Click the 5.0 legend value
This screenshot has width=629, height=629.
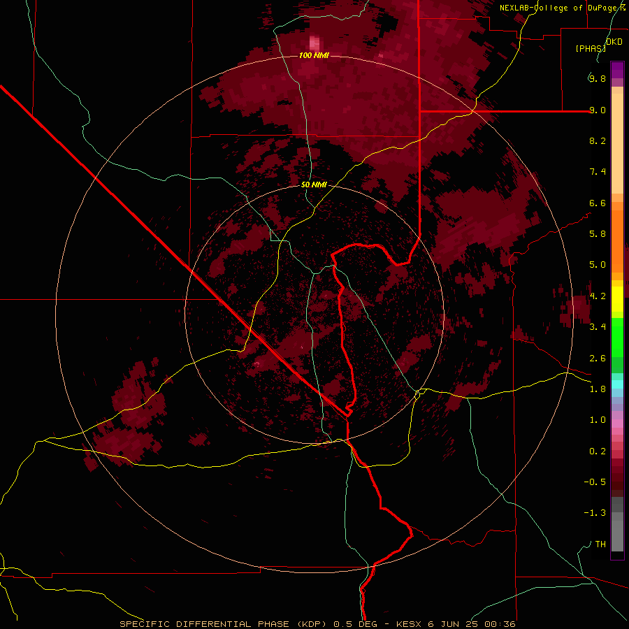coord(598,265)
